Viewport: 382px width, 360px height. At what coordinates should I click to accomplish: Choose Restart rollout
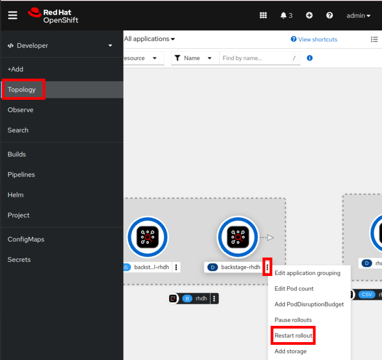(293, 336)
